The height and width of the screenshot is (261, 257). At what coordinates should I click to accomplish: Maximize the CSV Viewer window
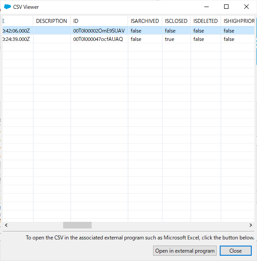[x=226, y=7]
